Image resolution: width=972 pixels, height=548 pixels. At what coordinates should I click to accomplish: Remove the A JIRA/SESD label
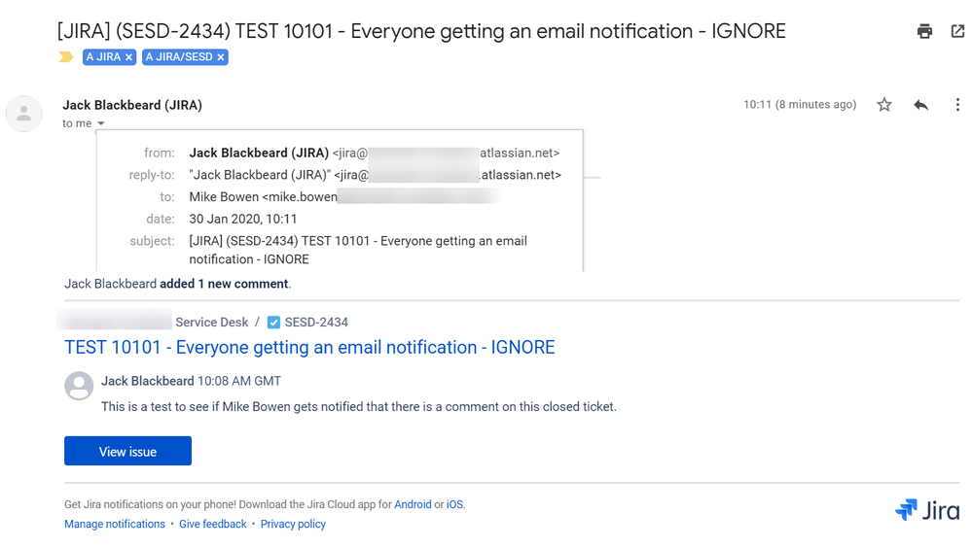point(221,57)
